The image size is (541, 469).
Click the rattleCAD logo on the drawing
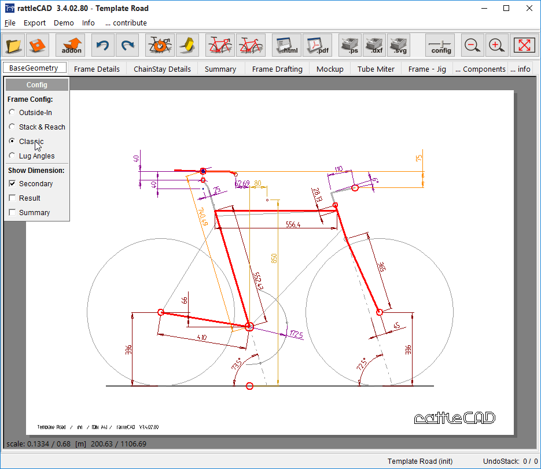(455, 418)
